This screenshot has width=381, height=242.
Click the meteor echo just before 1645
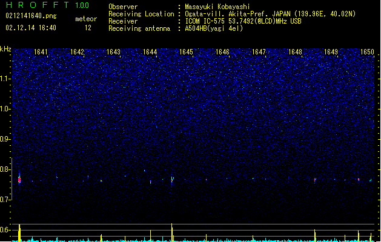coord(172,180)
